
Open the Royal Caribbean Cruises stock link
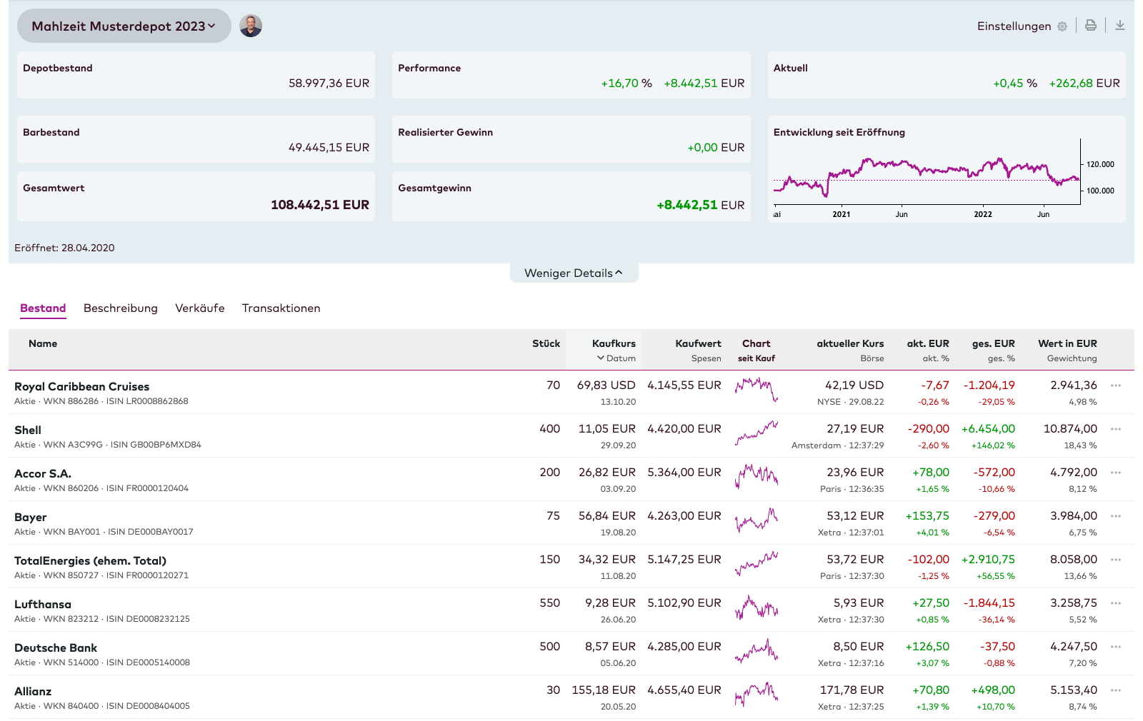click(82, 386)
